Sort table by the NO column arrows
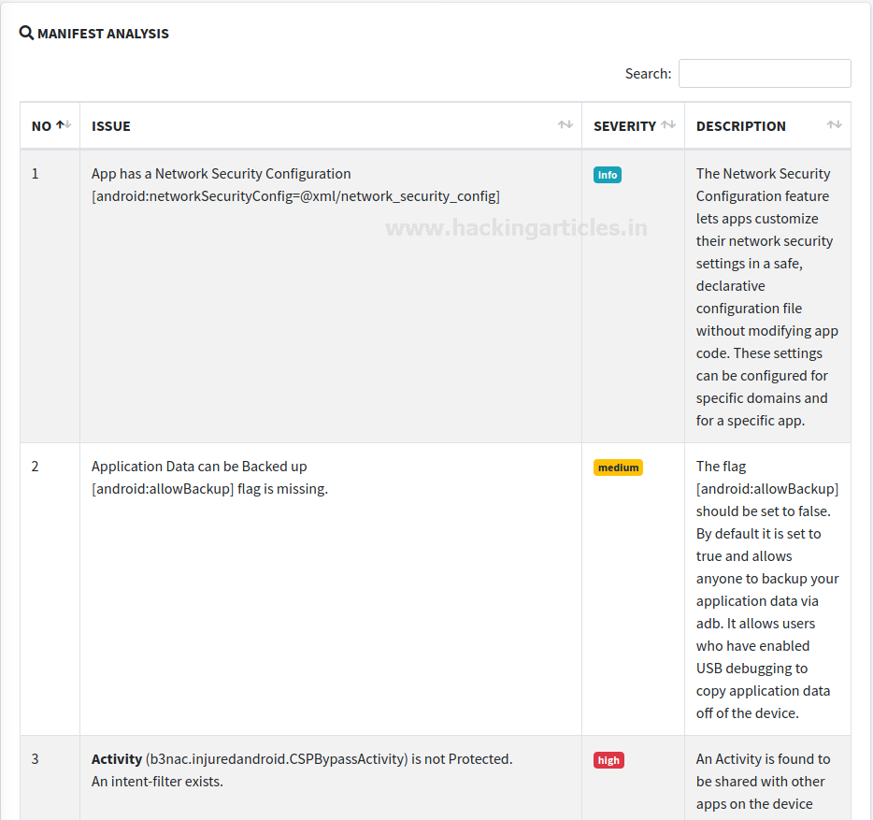Screen dimensions: 873x820 pyautogui.click(x=64, y=125)
